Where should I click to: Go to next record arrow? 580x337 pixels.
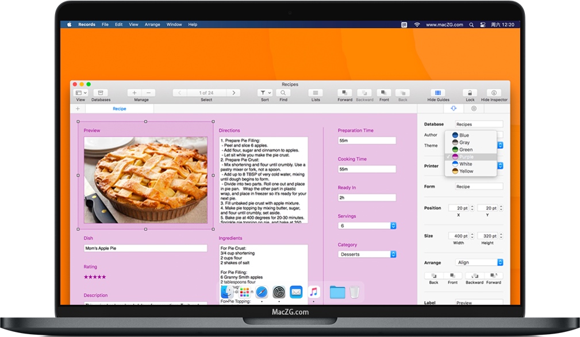point(233,93)
